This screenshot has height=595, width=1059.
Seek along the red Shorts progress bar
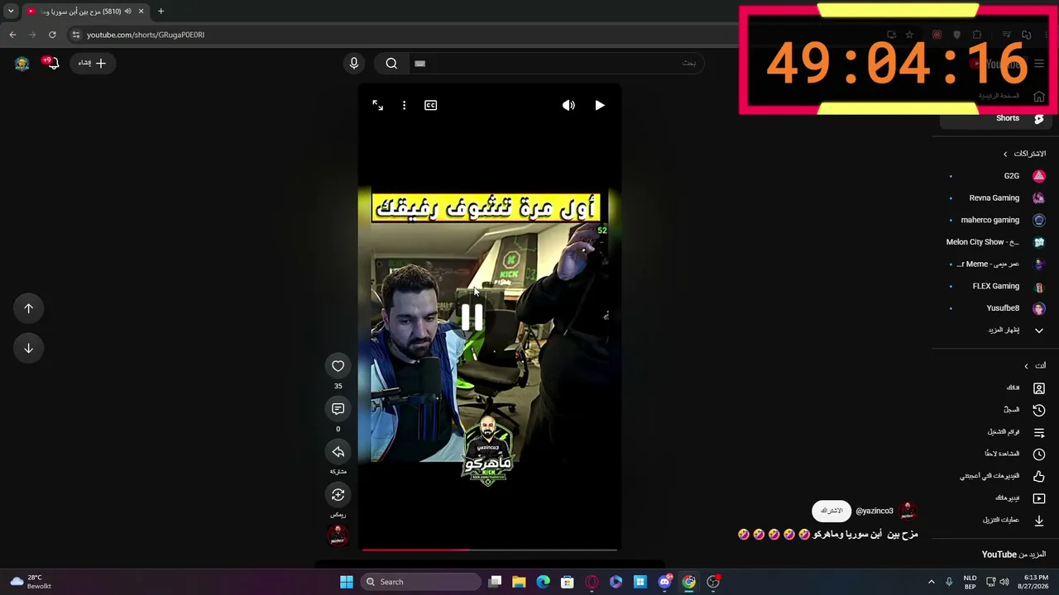489,550
